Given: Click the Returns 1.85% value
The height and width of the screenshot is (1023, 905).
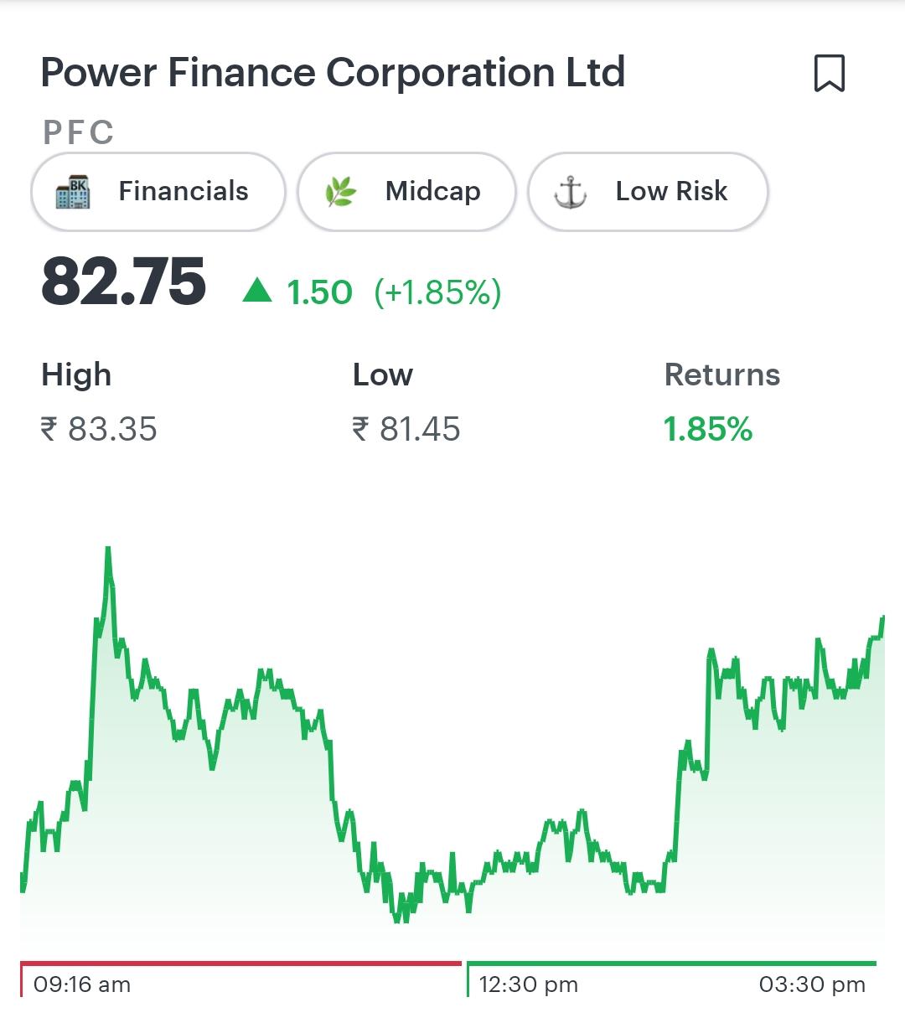Looking at the screenshot, I should pyautogui.click(x=708, y=429).
